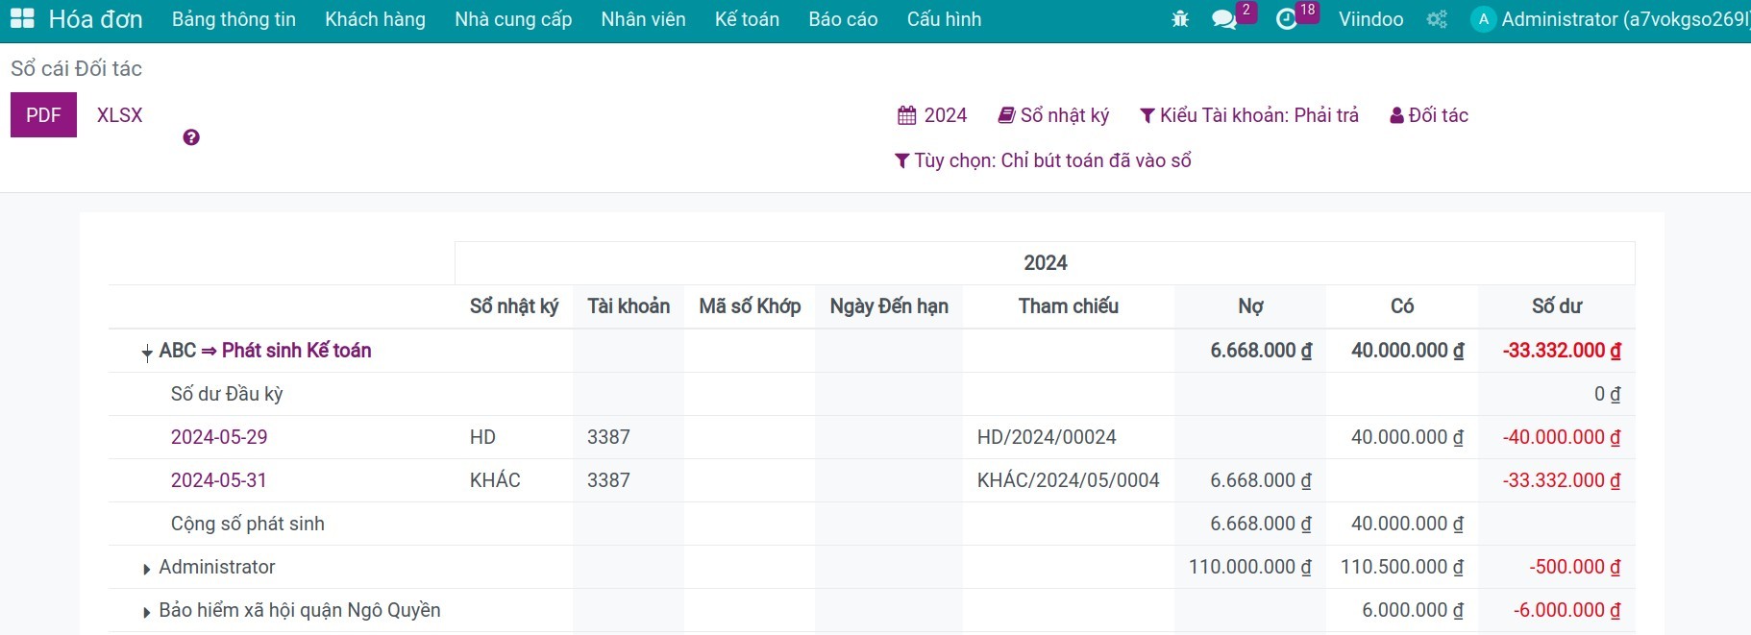Open the Bảng thông tin menu

234,19
